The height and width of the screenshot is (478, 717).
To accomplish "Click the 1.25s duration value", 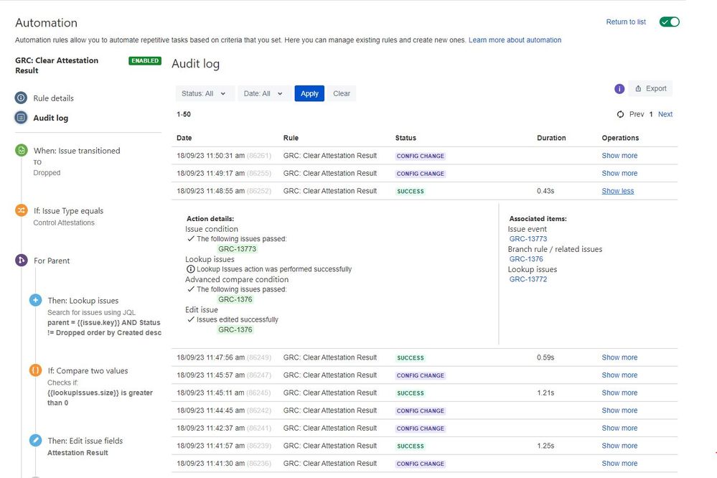I will pos(545,446).
